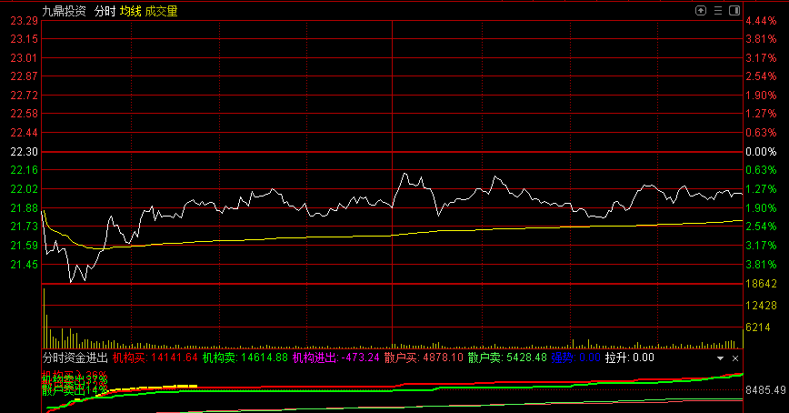Toggle the 均线 average line legend
This screenshot has width=789, height=413.
(x=131, y=12)
